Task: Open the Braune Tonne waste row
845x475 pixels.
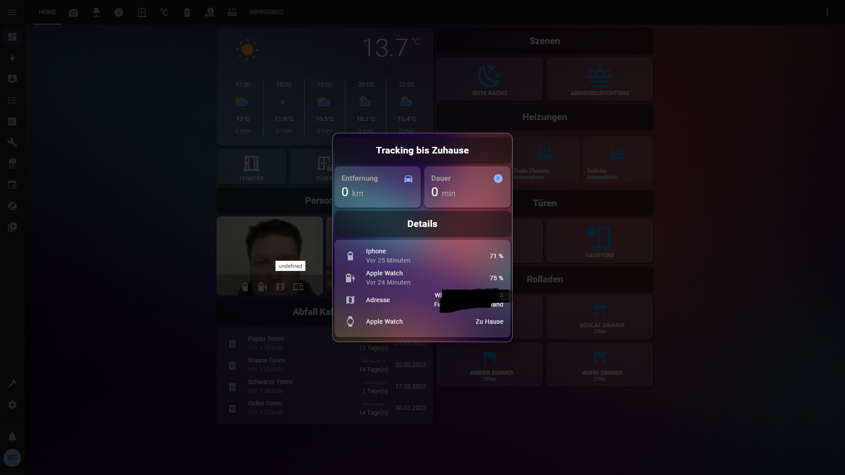Action: 325,365
